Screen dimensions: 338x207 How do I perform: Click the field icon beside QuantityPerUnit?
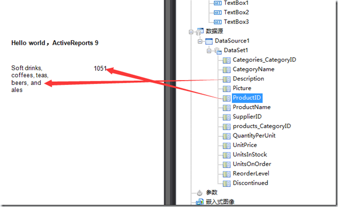point(226,136)
